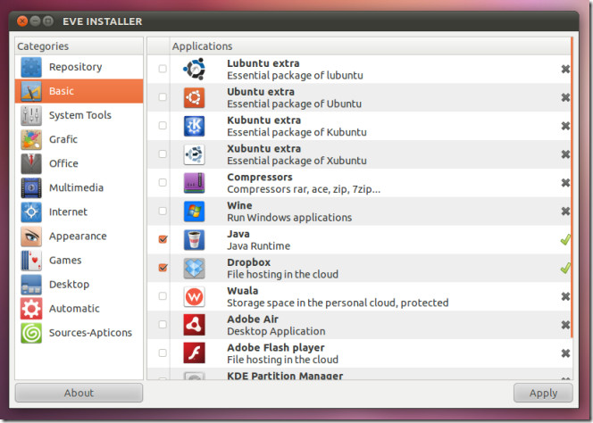Enable the Wine checkbox
Image resolution: width=593 pixels, height=423 pixels.
[163, 211]
